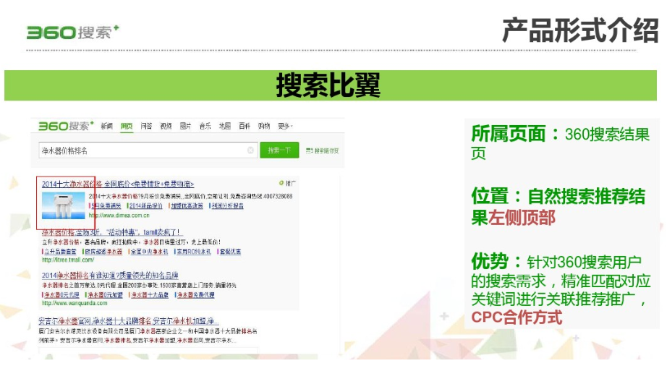
Task: Click the 360搜索 logo in the search page
Action: (x=66, y=126)
